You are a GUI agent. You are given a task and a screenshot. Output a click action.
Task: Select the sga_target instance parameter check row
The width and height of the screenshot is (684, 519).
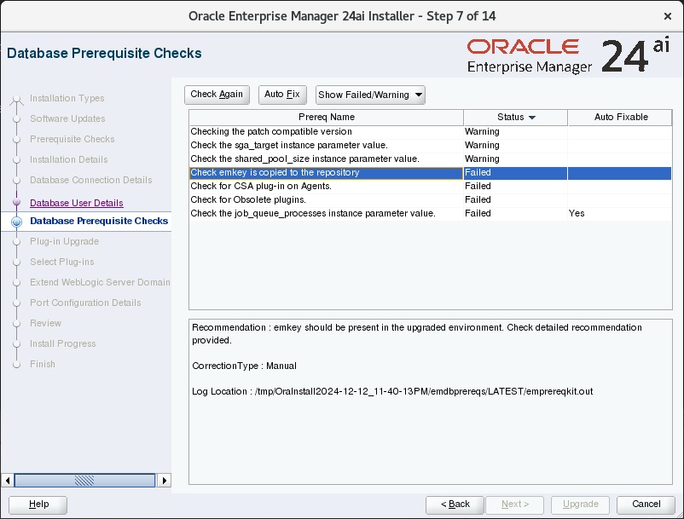(430, 145)
